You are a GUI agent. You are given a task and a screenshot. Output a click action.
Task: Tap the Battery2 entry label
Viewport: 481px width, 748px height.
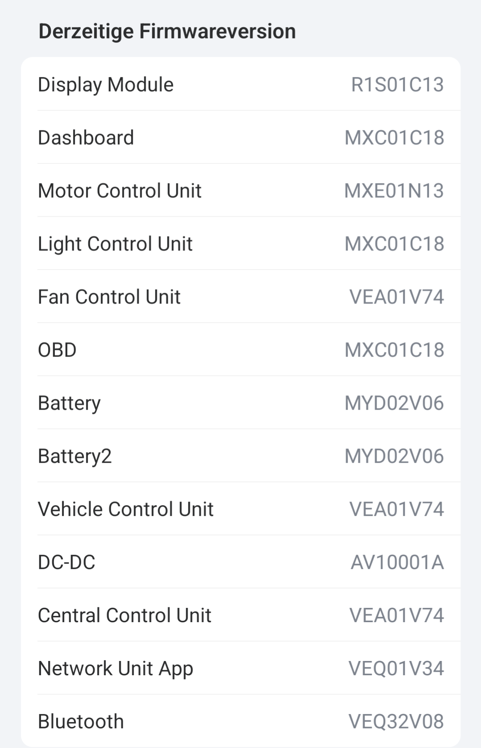tap(75, 456)
